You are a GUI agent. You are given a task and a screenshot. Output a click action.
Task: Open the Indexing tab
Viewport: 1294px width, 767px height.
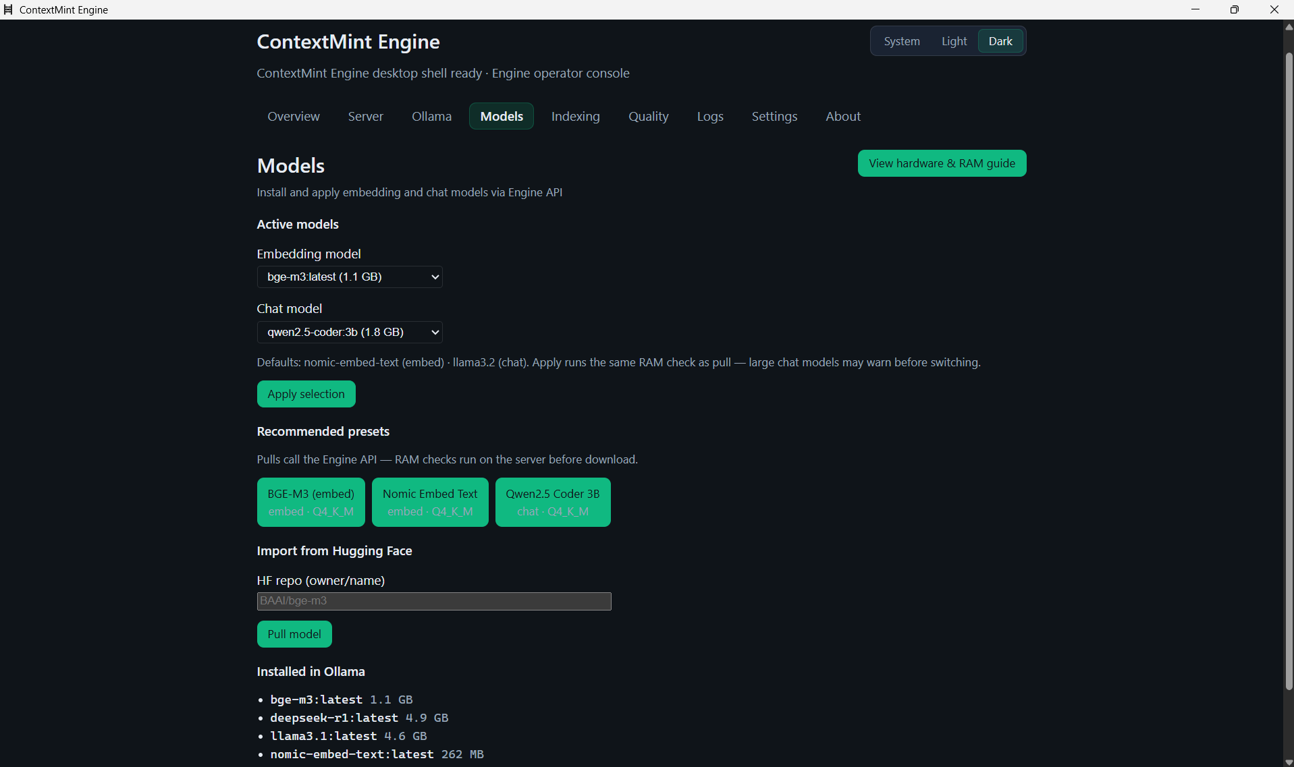pos(576,116)
